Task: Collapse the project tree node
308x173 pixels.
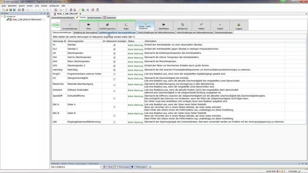Action: (2, 16)
